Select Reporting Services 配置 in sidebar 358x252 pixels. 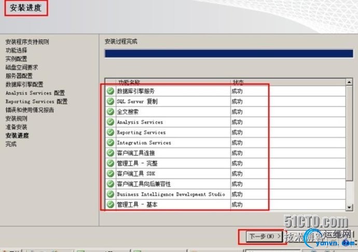pyautogui.click(x=36, y=101)
